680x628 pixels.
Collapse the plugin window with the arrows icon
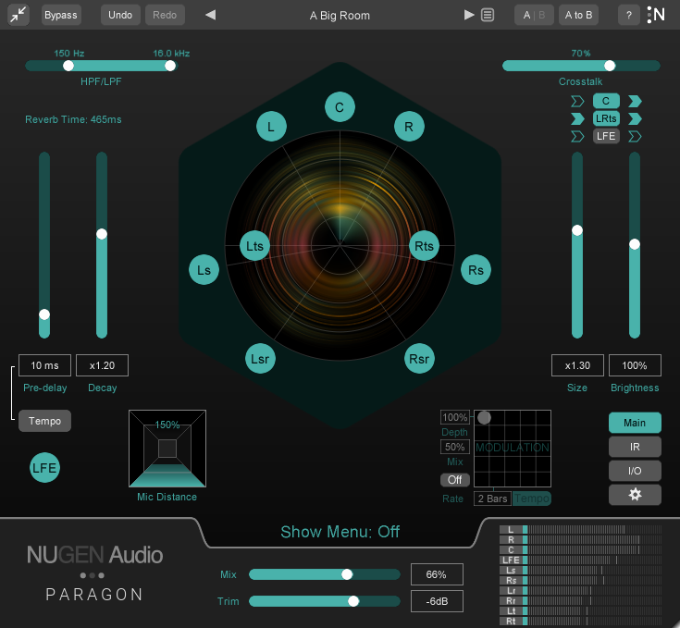19,15
